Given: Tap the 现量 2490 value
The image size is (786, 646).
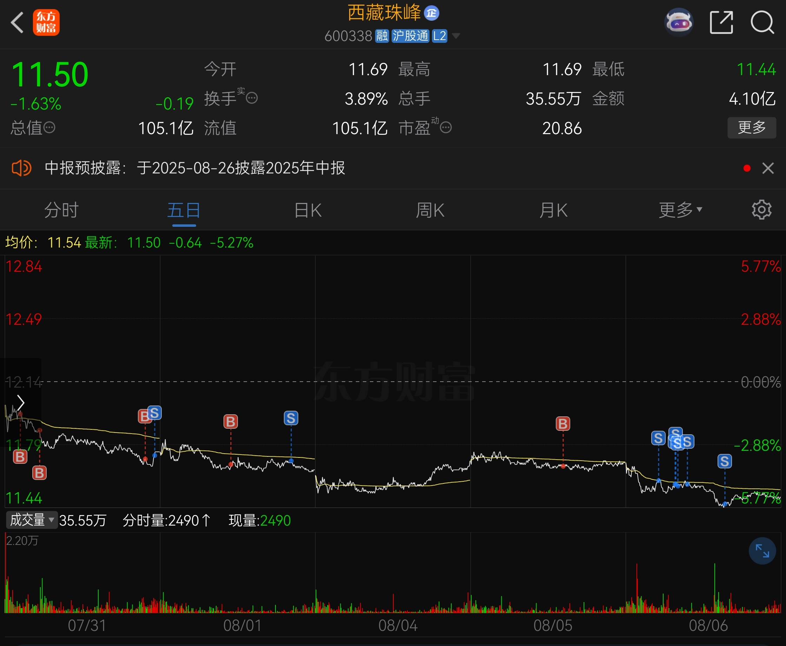Looking at the screenshot, I should [x=275, y=520].
